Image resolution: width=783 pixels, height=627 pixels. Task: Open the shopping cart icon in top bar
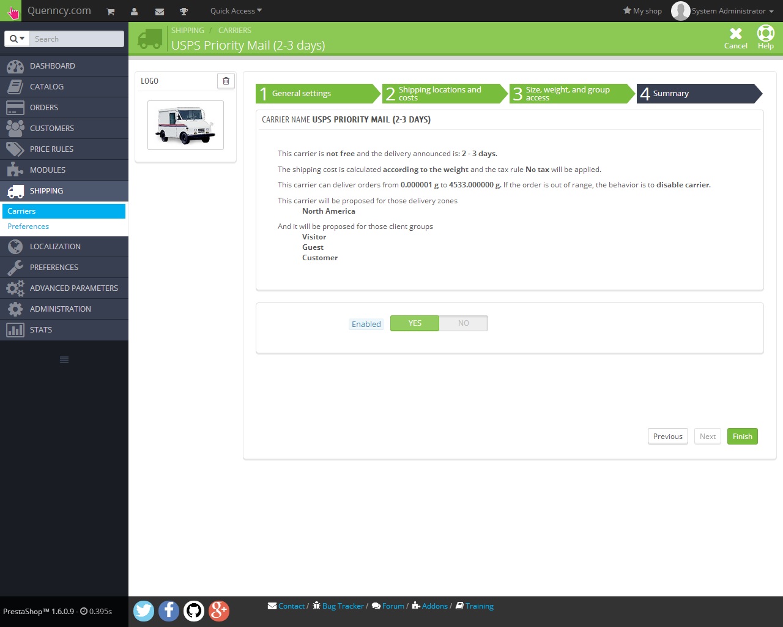111,11
